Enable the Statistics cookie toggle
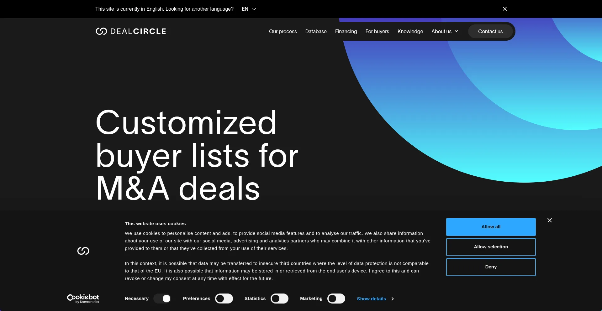 [279, 298]
